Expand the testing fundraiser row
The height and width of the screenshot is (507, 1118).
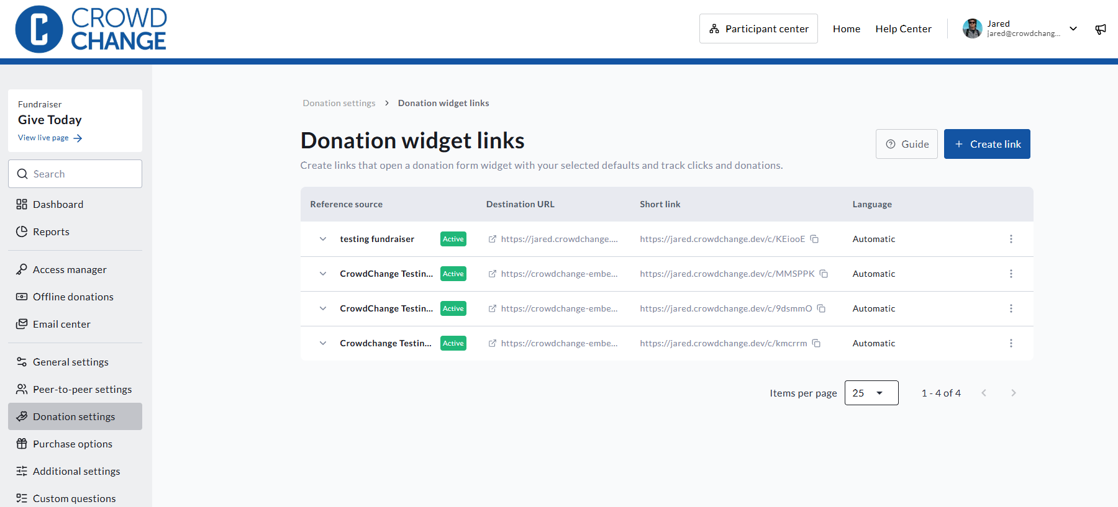[323, 239]
